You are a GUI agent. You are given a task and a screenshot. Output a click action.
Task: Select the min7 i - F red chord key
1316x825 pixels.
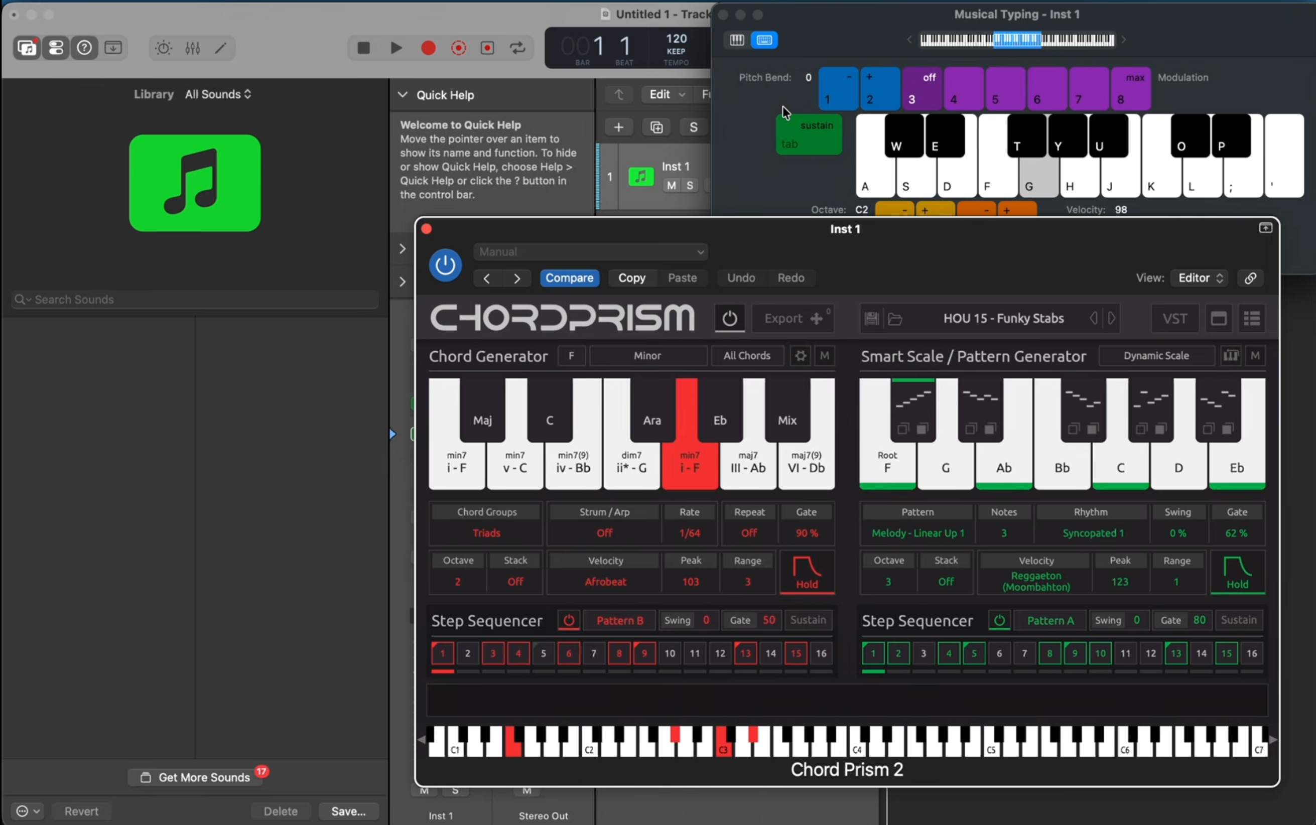tap(690, 463)
